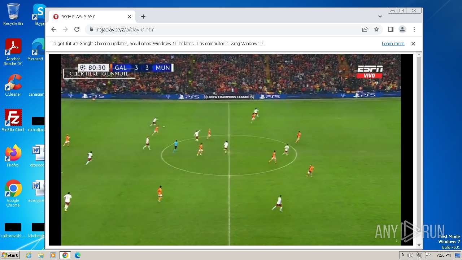Minimize the Chrome window
Screen dimensions: 462x260
tap(393, 11)
